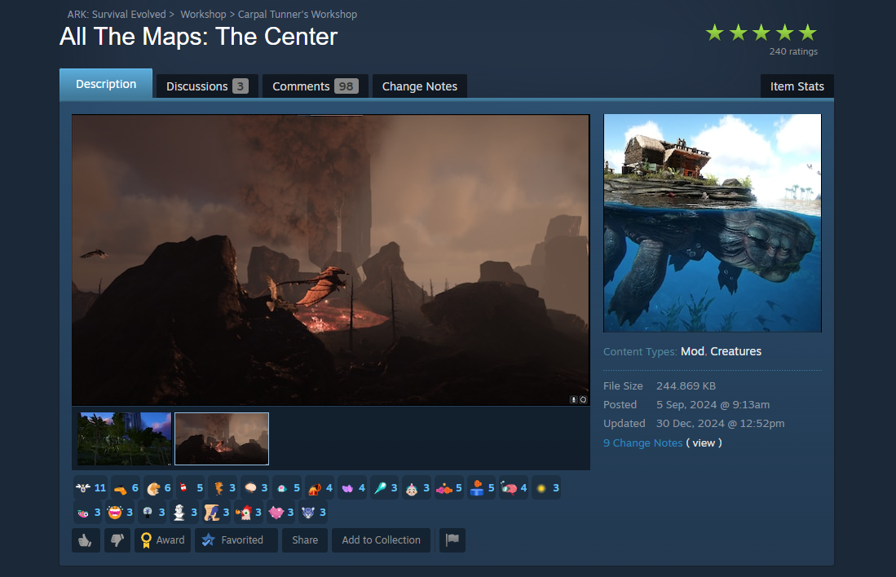
Task: Select the volcanic screenshot thumbnail
Action: coord(222,438)
